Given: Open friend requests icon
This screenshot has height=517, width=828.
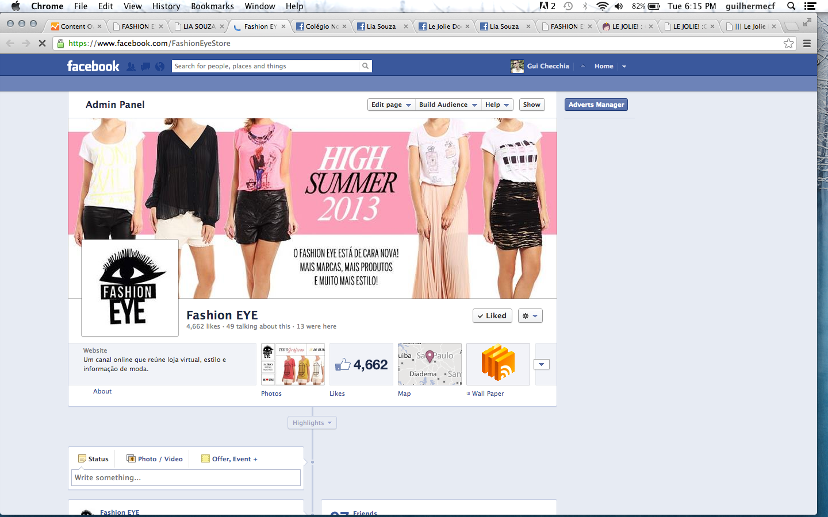Looking at the screenshot, I should coord(131,67).
